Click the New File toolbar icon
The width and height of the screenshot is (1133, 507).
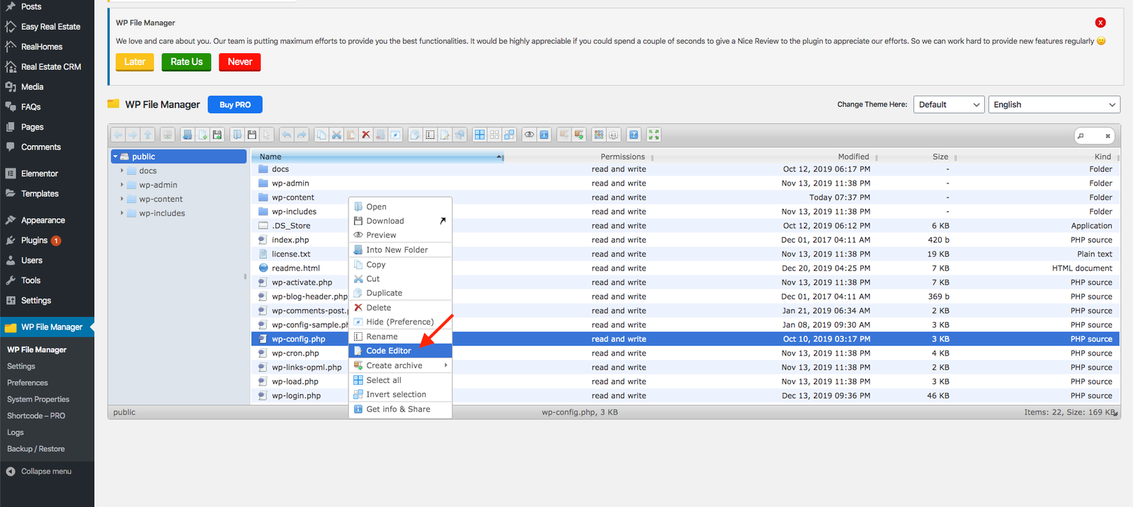coord(203,135)
